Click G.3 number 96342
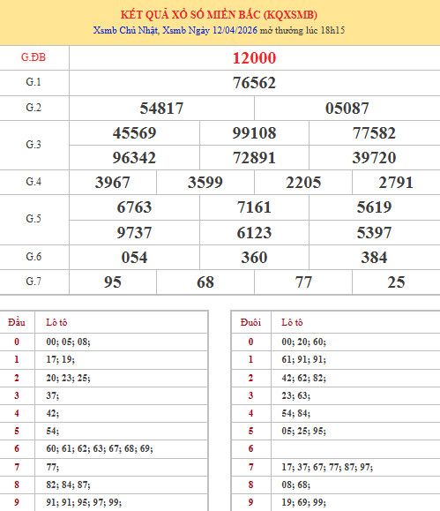440x511 pixels. [x=135, y=158]
